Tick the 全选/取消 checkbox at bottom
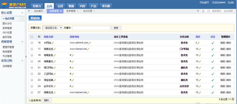Viewport: 237px width, 104px height. (x=30, y=100)
